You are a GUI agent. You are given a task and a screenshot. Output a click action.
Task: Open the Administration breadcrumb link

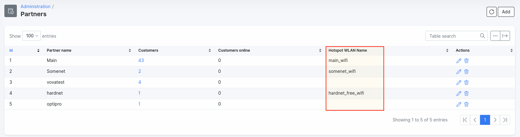tap(35, 7)
